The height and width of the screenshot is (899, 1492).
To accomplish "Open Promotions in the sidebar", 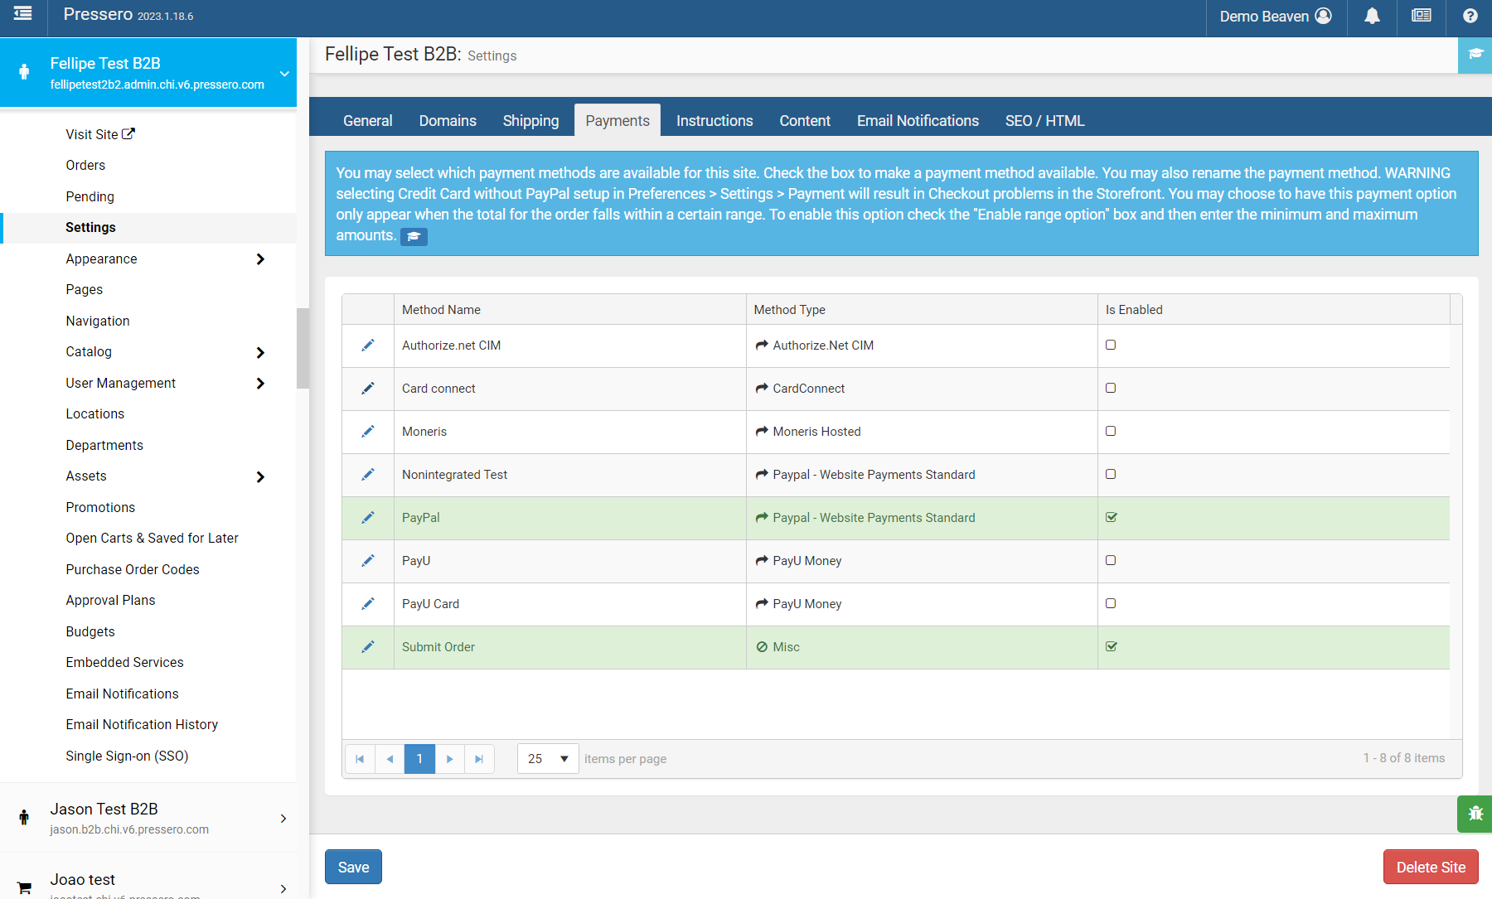I will (100, 507).
